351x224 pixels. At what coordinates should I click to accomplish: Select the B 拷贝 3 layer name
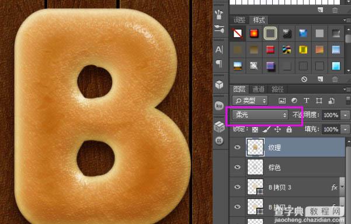(x=280, y=187)
